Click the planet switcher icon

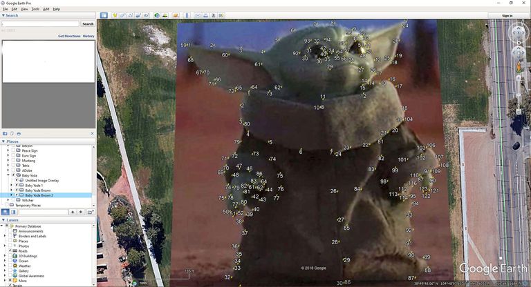(176, 16)
